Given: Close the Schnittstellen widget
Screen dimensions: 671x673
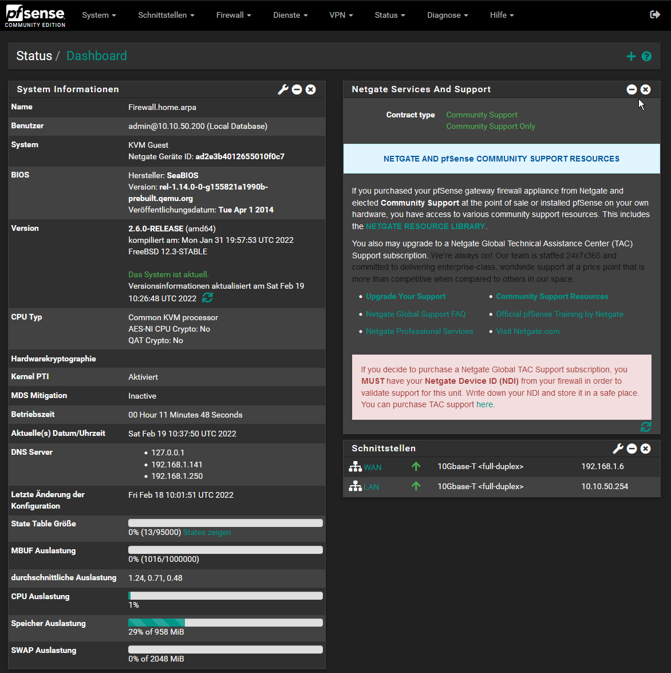Looking at the screenshot, I should click(645, 448).
